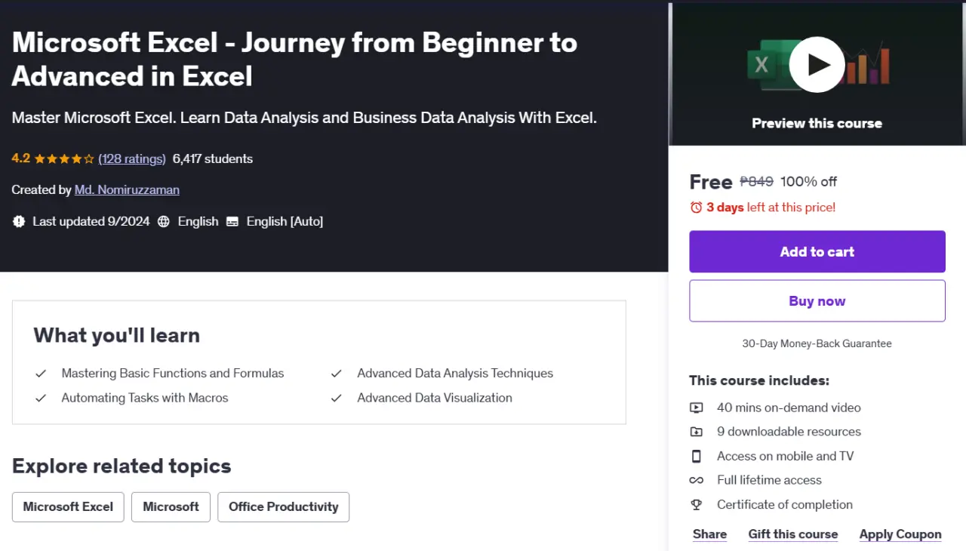
Task: Select the Microsoft topic tag
Action: [171, 506]
